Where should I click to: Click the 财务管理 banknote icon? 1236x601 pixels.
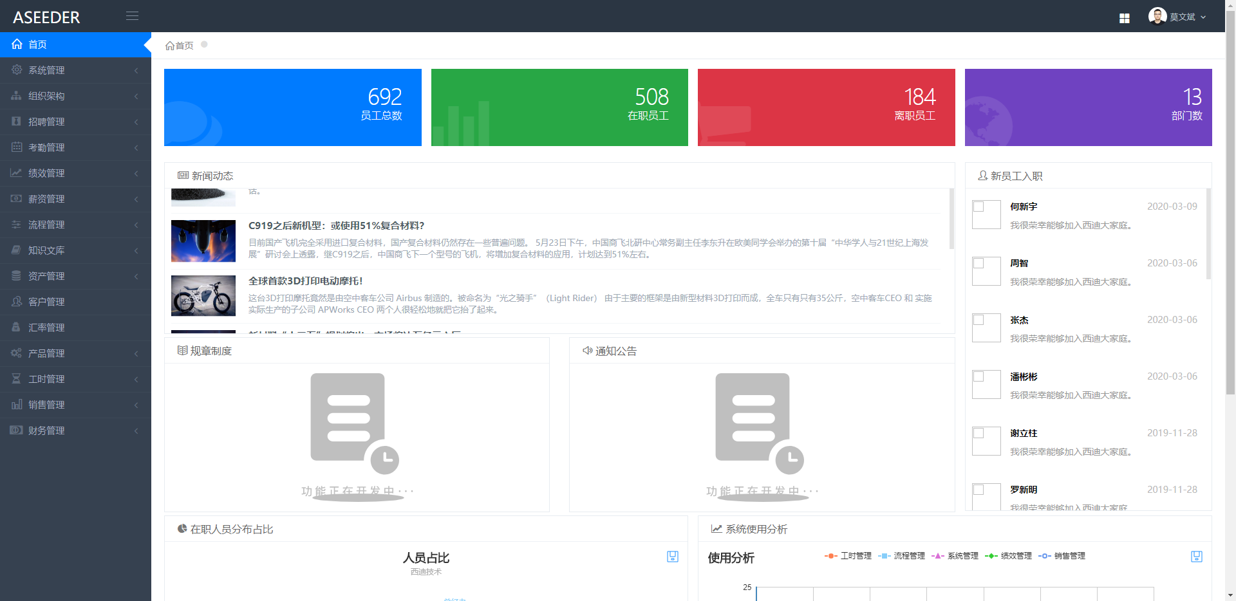[x=17, y=430]
